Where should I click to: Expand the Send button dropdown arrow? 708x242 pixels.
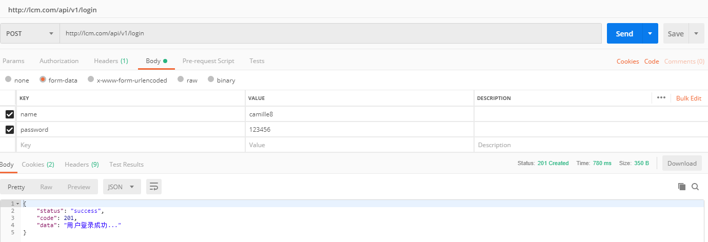[x=650, y=33]
